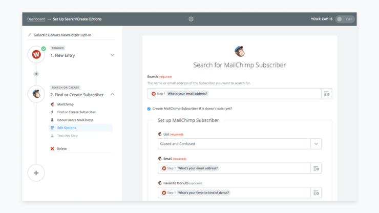
Task: Click into the Search input field
Action: [234, 94]
